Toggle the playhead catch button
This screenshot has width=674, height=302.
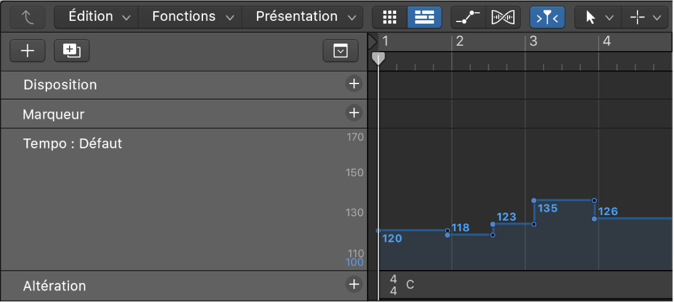(547, 17)
